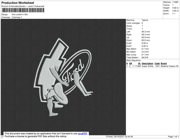
Task: Select the Width value 3.65 in
Action: click(175, 11)
